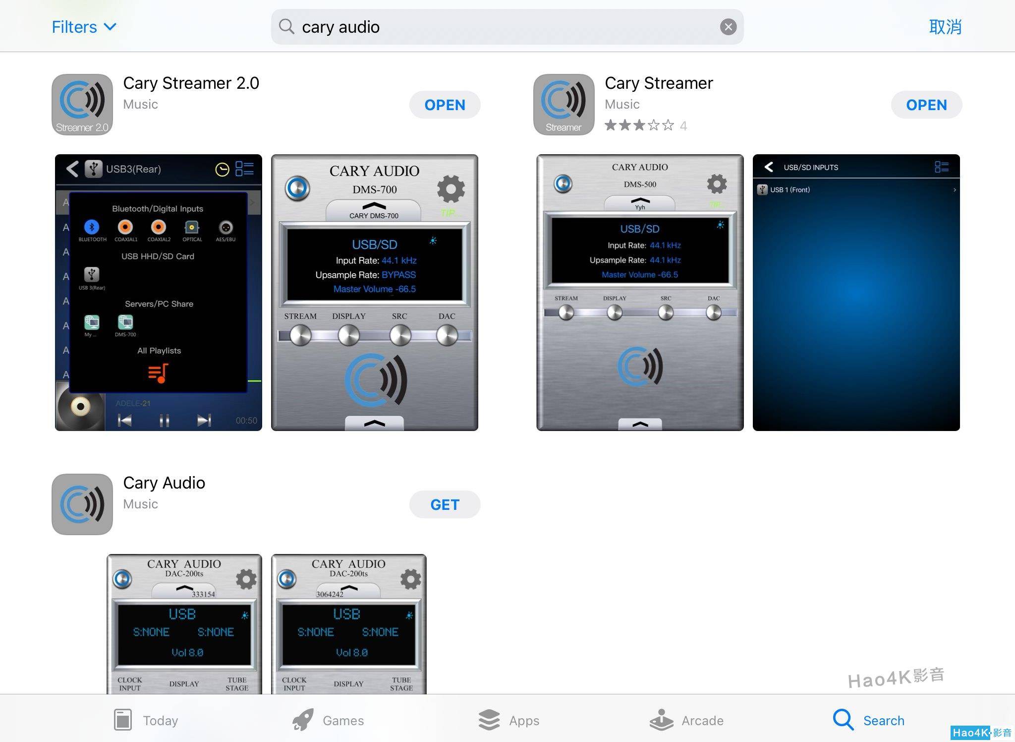Tap the back arrow beside USB3(Rear)
This screenshot has width=1015, height=742.
pyautogui.click(x=72, y=169)
